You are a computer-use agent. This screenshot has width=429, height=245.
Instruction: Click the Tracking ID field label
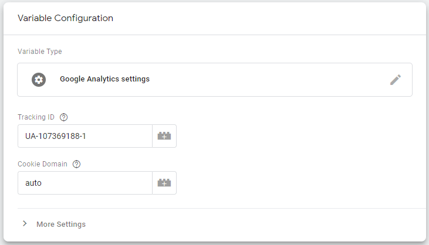click(x=37, y=117)
